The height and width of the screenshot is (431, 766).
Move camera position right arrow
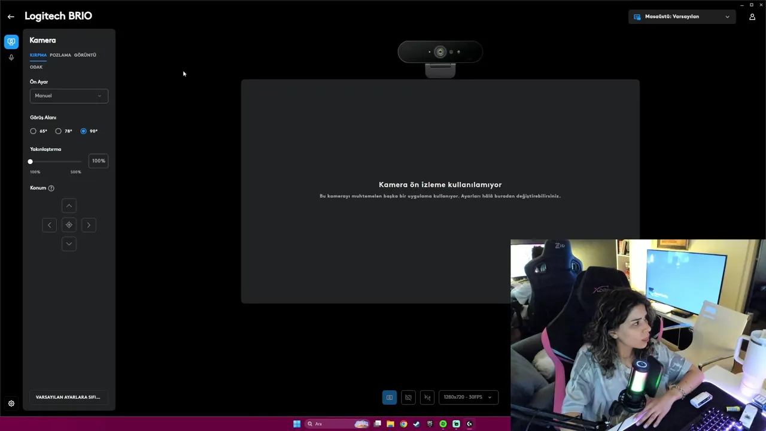tap(89, 225)
